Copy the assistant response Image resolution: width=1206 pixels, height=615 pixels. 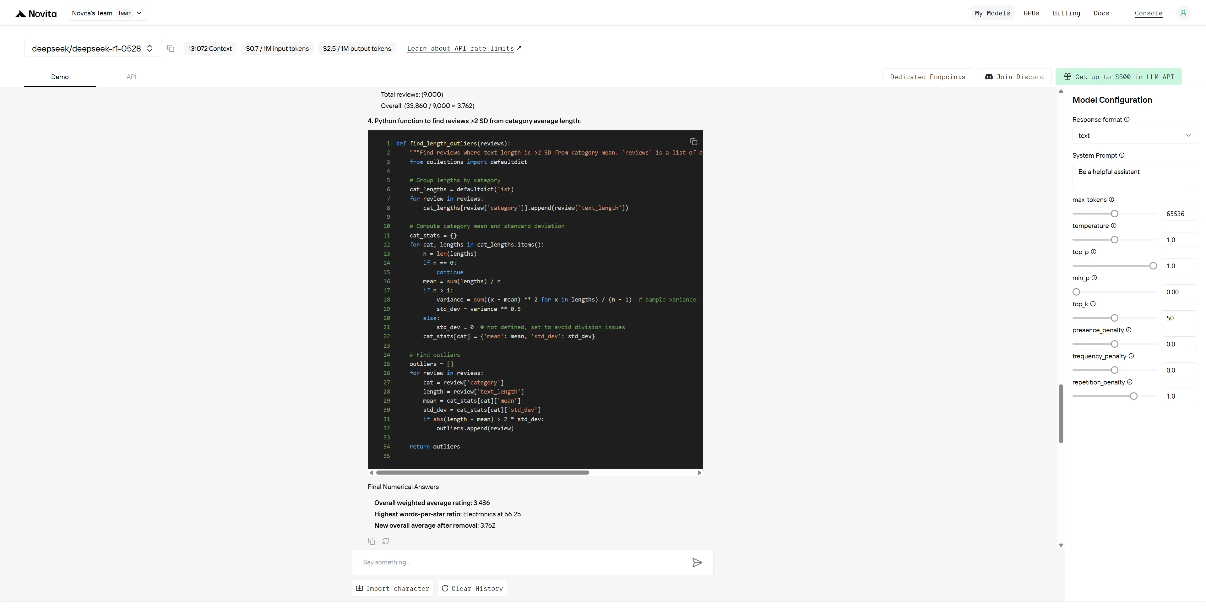pos(371,541)
